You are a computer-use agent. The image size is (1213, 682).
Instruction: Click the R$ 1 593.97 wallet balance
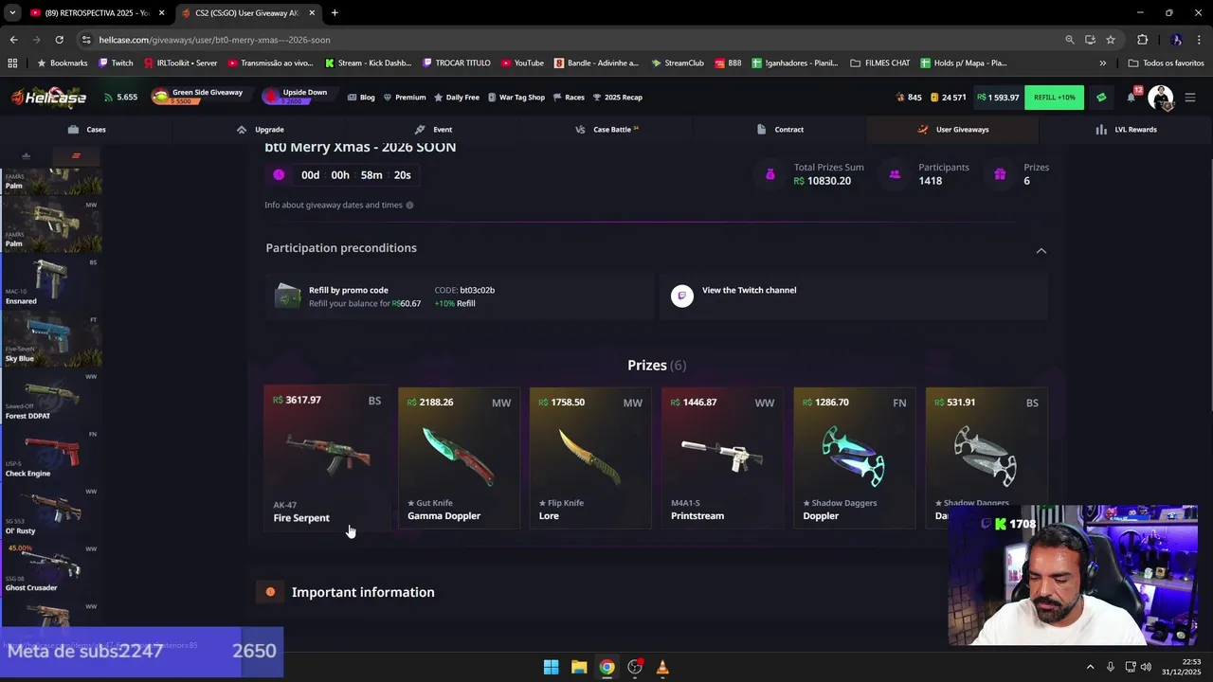point(998,98)
